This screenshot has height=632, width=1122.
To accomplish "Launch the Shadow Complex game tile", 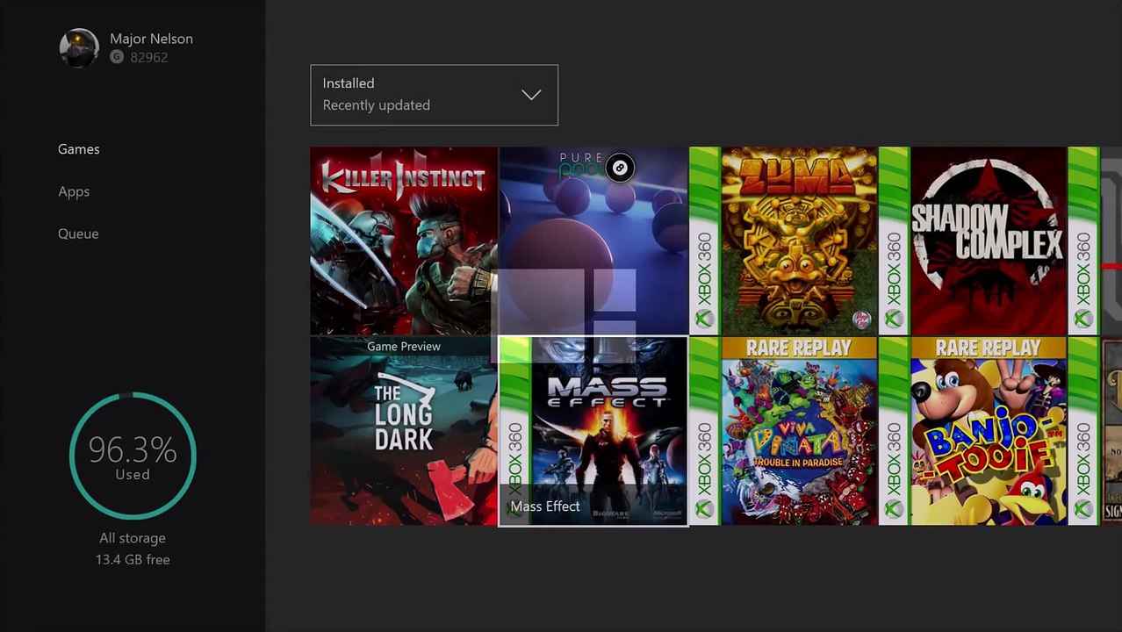I will 973,241.
